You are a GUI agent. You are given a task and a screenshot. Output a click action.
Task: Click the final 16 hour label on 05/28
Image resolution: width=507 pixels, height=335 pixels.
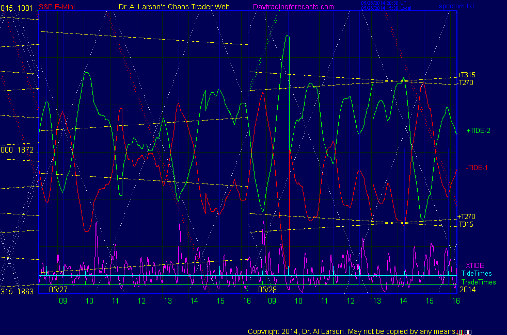pyautogui.click(x=456, y=301)
